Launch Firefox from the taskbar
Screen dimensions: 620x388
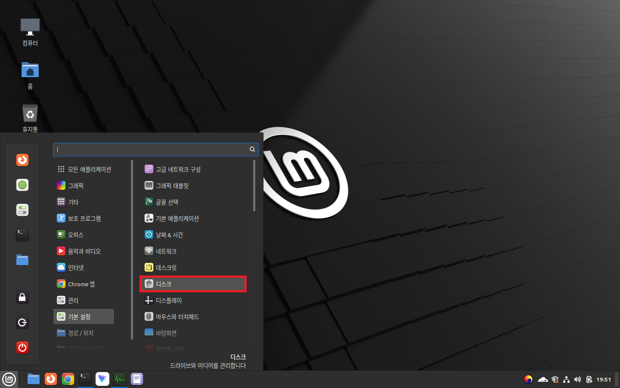coord(51,379)
